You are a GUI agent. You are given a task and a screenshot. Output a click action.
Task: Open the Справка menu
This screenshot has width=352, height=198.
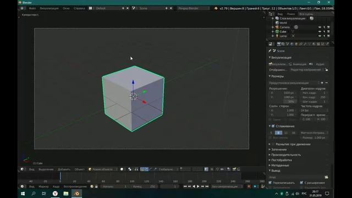(79, 8)
